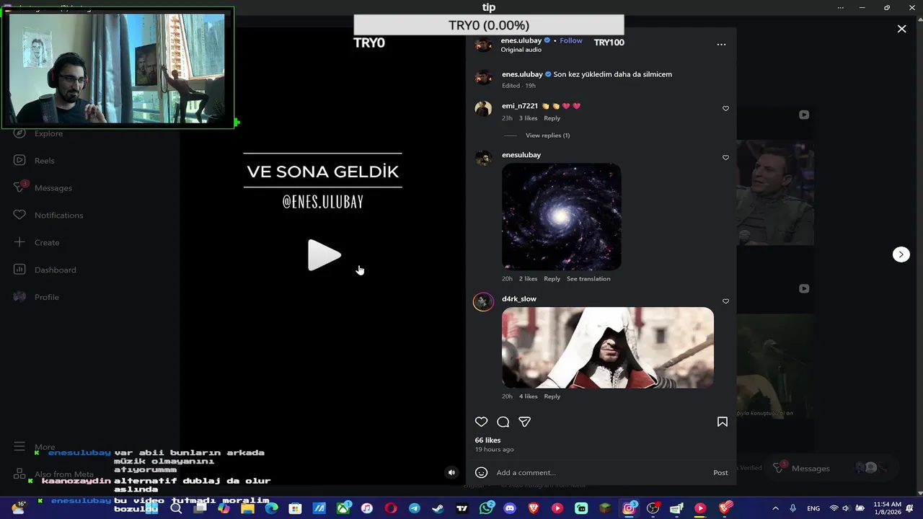
Task: Open Telegram from taskbar
Action: pyautogui.click(x=414, y=508)
